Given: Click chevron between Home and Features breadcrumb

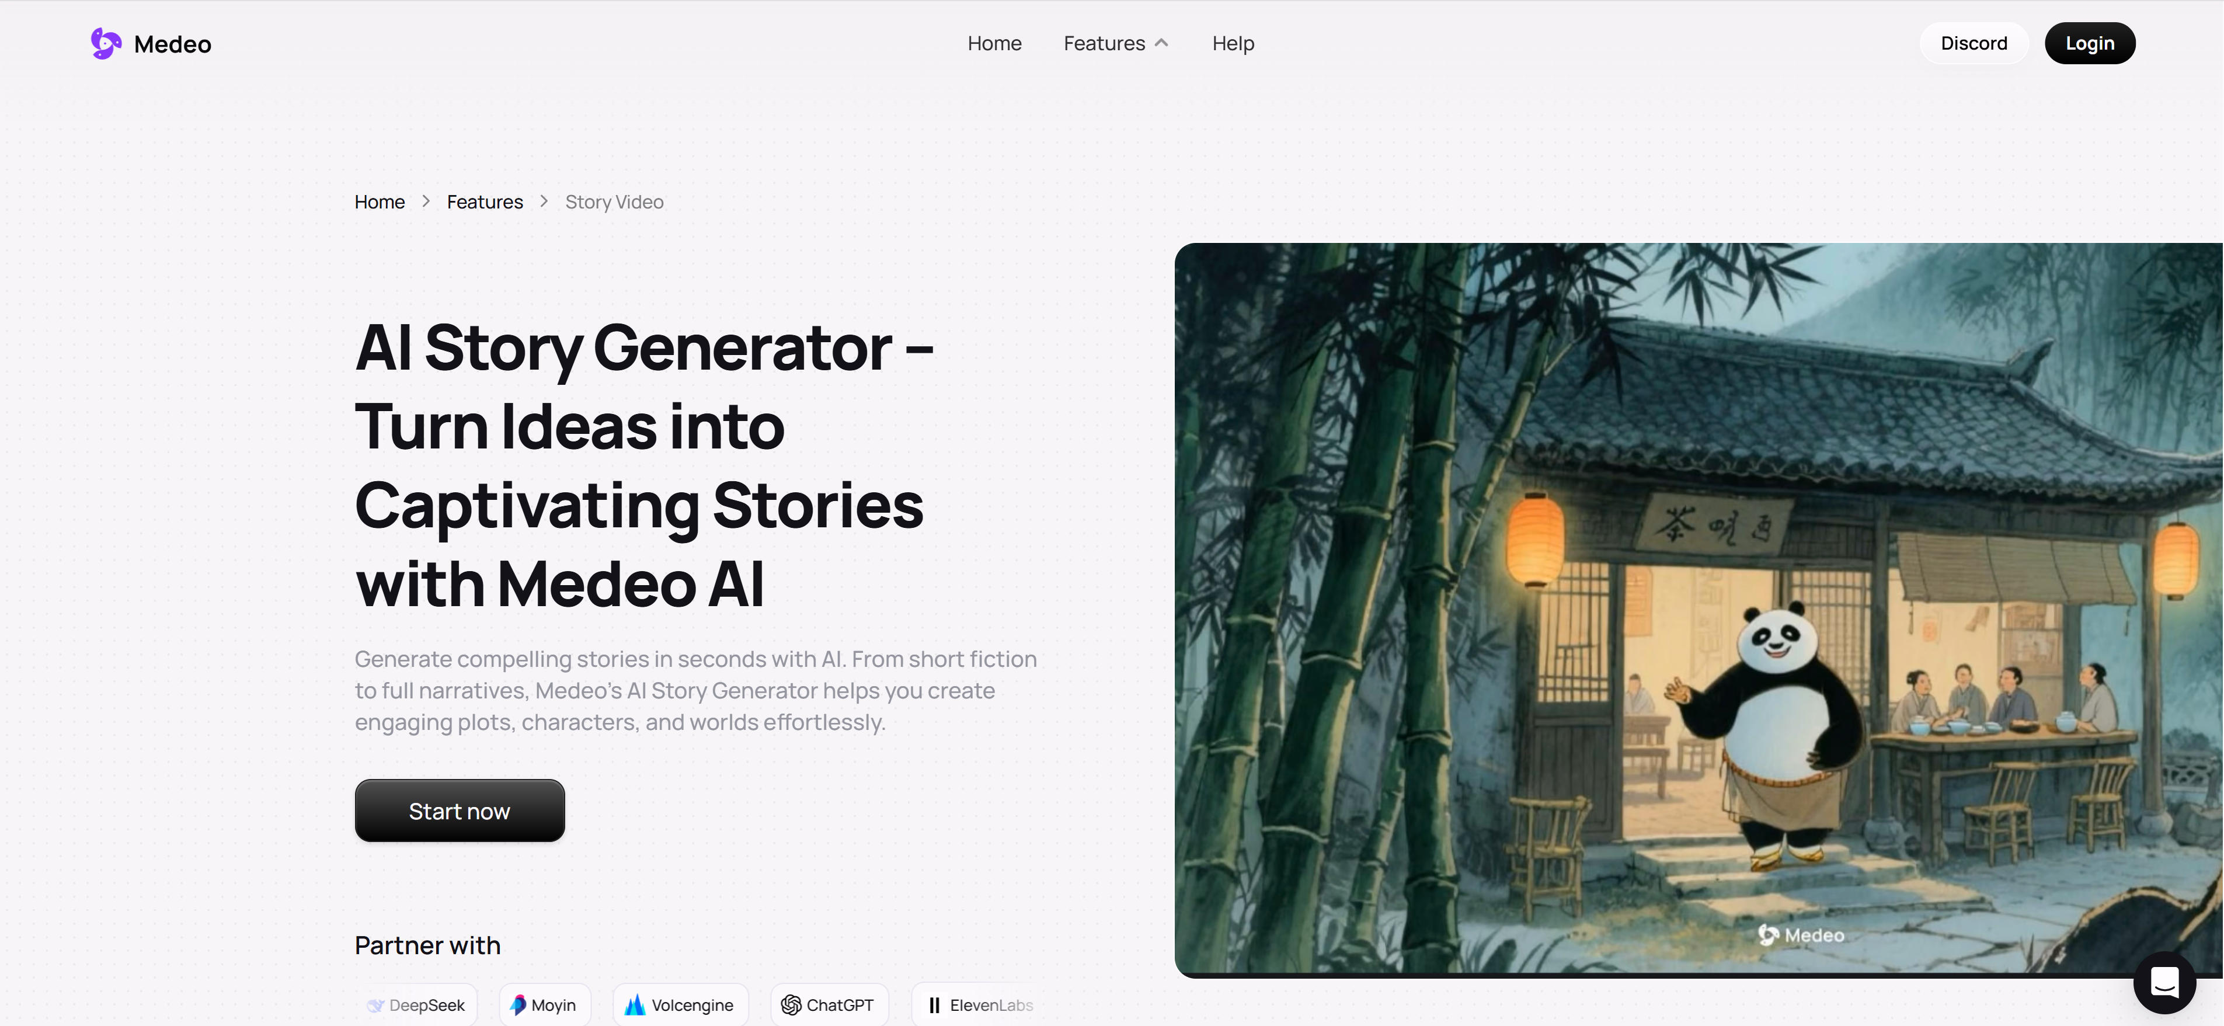Looking at the screenshot, I should [426, 201].
